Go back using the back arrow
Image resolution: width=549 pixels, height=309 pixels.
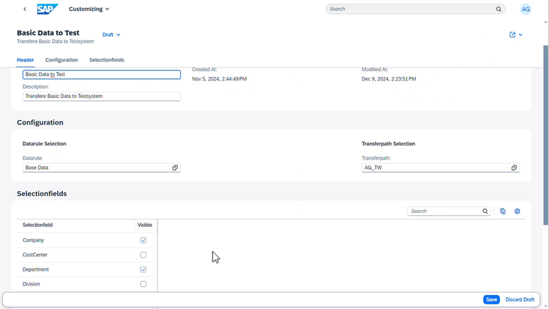pos(24,9)
